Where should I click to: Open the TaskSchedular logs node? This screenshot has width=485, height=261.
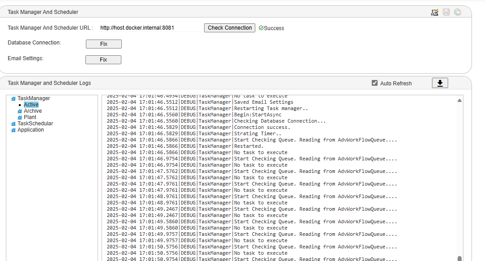(x=35, y=124)
